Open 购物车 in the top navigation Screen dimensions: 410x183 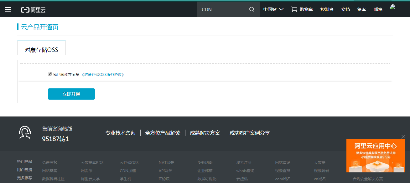306,9
